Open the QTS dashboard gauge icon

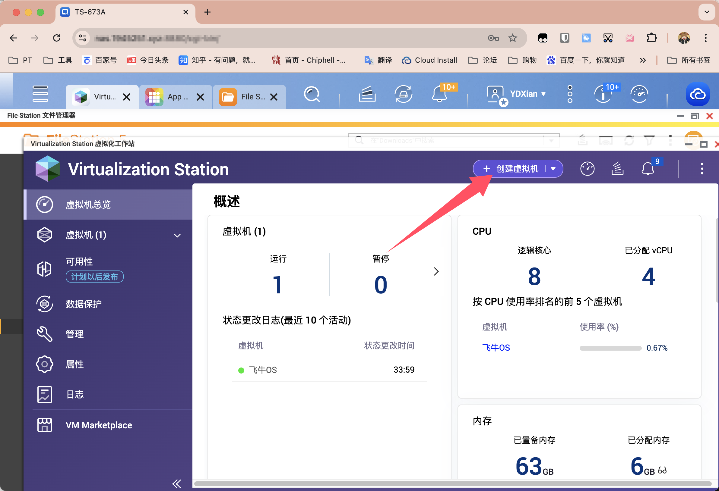tap(639, 94)
